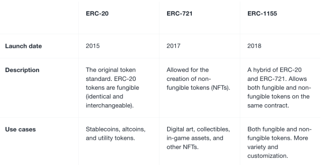The height and width of the screenshot is (165, 321).
Task: Click the empty top-left header cell
Action: click(39, 17)
